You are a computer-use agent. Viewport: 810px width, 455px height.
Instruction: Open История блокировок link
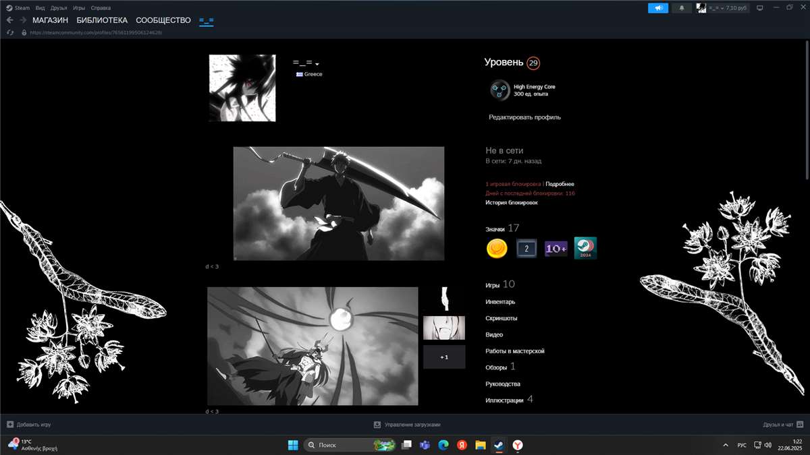(x=512, y=202)
